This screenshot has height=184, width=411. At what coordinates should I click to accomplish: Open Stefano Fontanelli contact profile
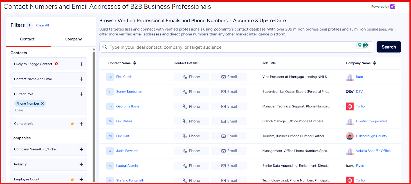click(x=130, y=180)
